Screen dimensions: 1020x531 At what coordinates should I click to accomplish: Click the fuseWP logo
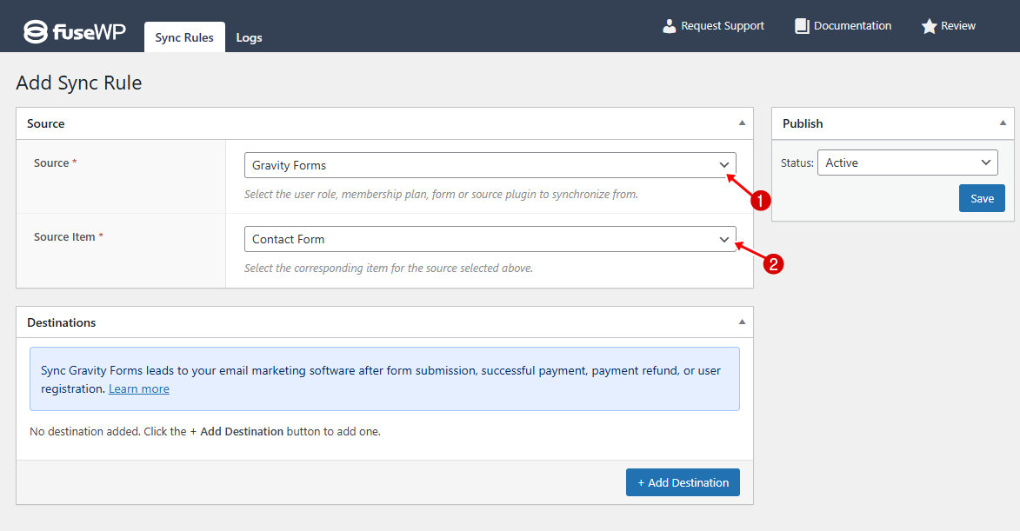pos(74,31)
